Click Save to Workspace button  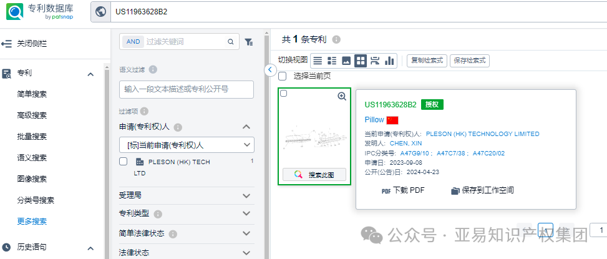[482, 190]
